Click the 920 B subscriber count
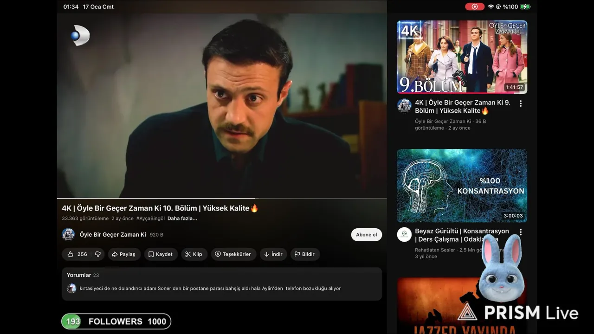 point(156,235)
